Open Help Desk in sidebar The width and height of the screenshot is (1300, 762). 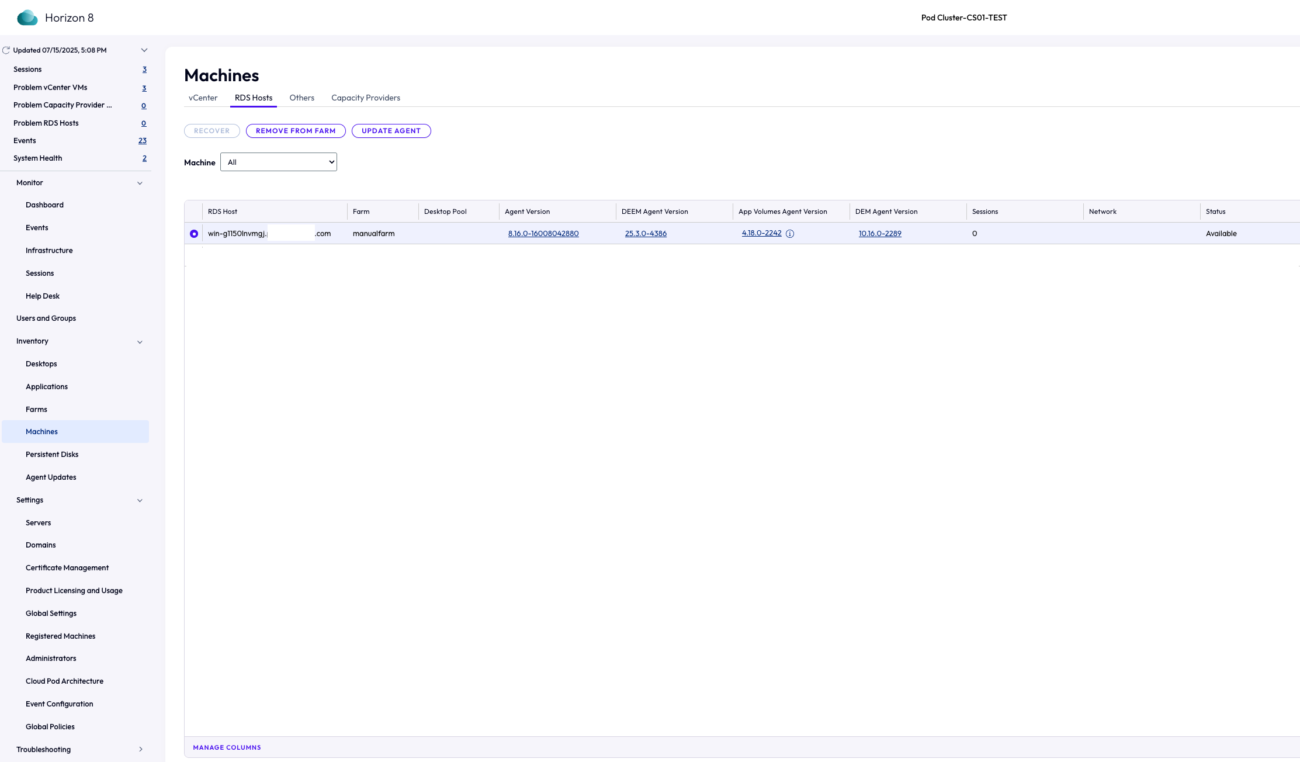pos(43,296)
